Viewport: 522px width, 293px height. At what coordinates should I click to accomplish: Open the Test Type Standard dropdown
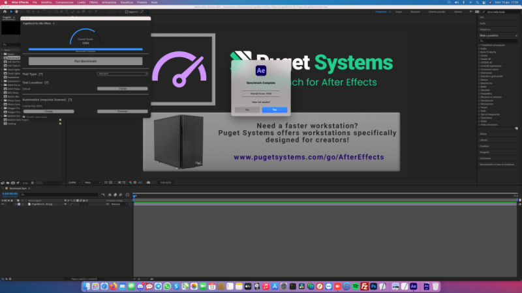click(x=122, y=74)
